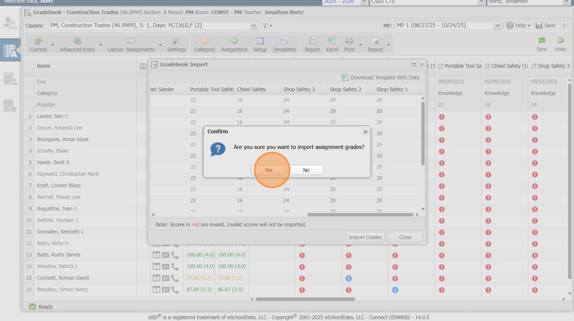Expand the MP marking period dropdown
The image size is (574, 321).
click(498, 26)
